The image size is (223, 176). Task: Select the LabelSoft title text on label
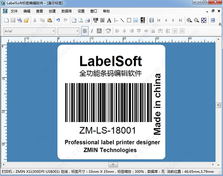[111, 61]
